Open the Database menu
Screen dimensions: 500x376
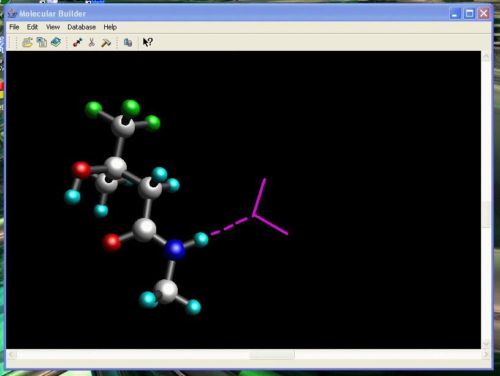[x=81, y=27]
